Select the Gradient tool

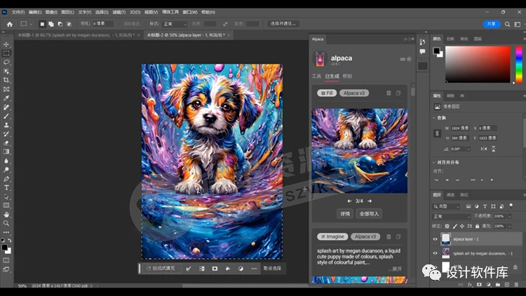[x=6, y=152]
